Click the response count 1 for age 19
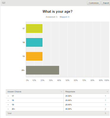 [105, 105]
